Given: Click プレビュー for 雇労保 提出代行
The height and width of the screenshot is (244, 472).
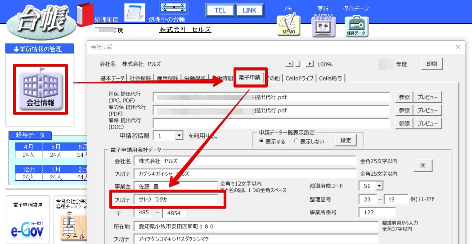Looking at the screenshot, I should 427,110.
